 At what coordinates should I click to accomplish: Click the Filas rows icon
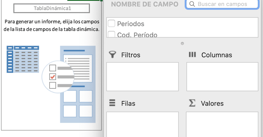(112, 103)
